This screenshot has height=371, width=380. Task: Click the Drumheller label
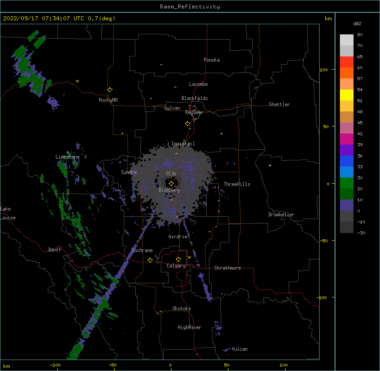tap(281, 215)
